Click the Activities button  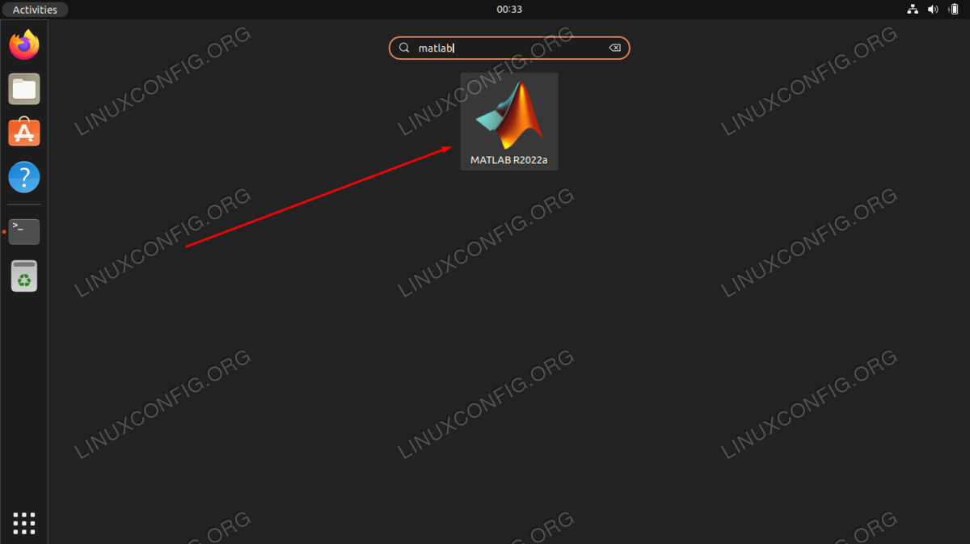coord(35,10)
